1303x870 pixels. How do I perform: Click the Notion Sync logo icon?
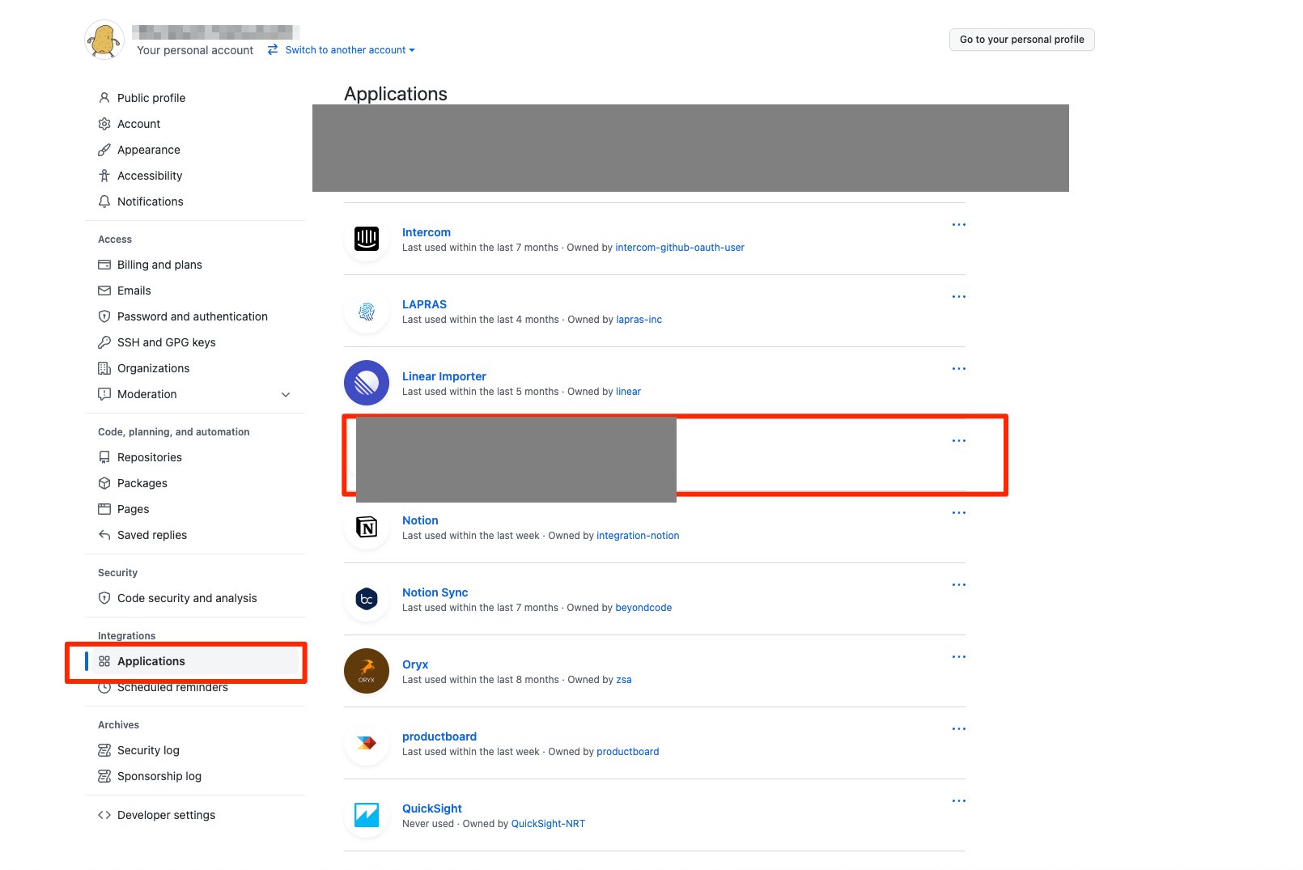pyautogui.click(x=367, y=599)
